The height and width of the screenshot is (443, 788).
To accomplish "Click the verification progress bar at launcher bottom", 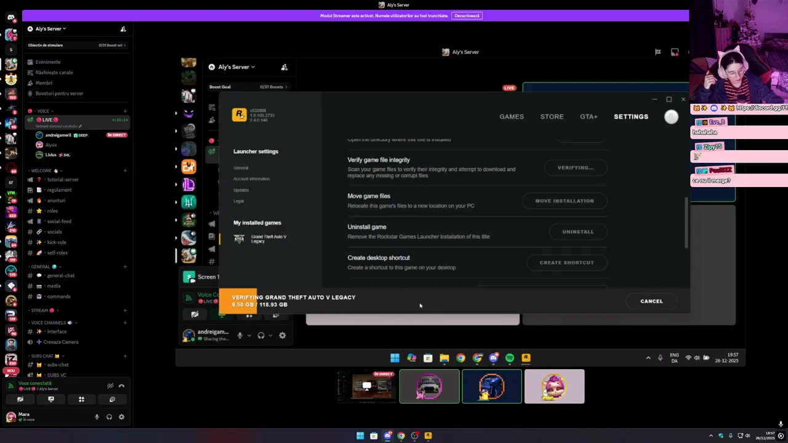I will click(x=454, y=301).
